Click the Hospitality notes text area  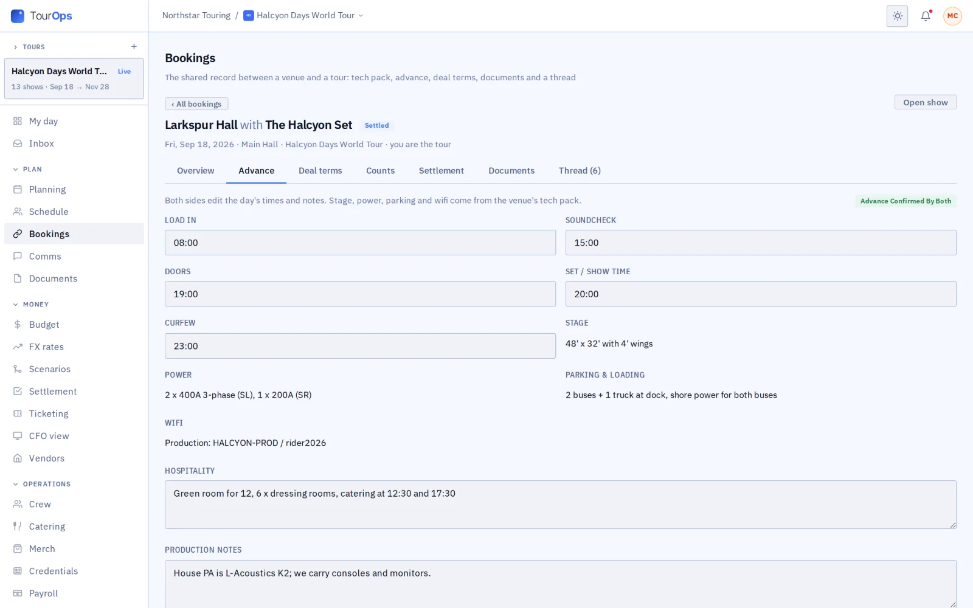560,505
